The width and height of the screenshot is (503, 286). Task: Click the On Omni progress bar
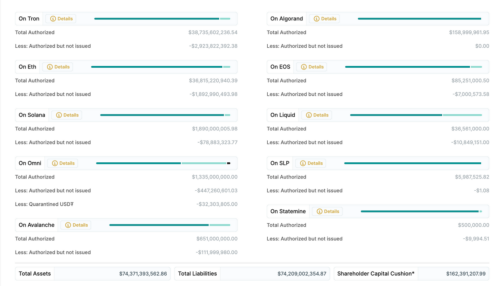[163, 163]
